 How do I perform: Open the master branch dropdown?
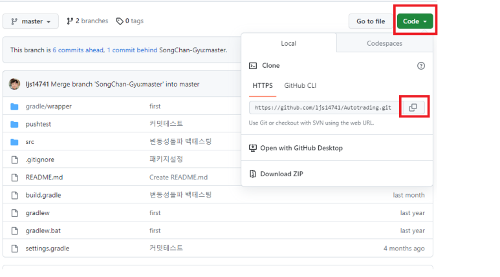click(30, 21)
